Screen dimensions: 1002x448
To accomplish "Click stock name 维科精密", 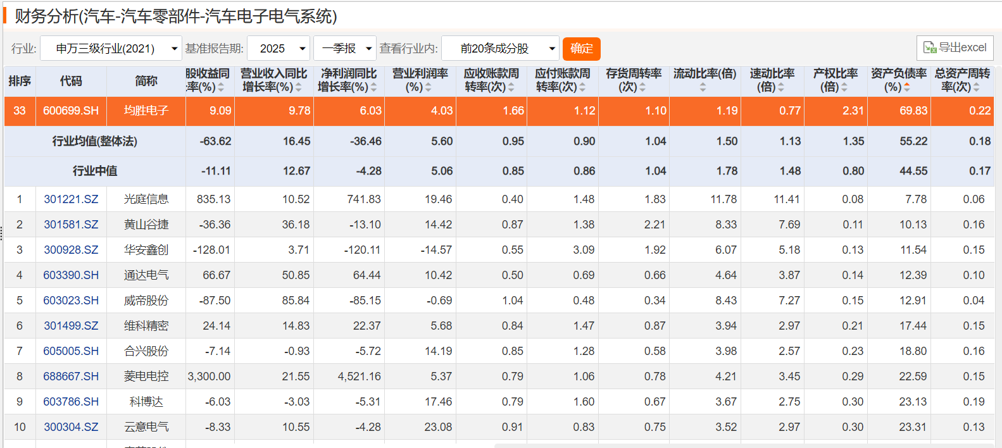I will click(146, 326).
